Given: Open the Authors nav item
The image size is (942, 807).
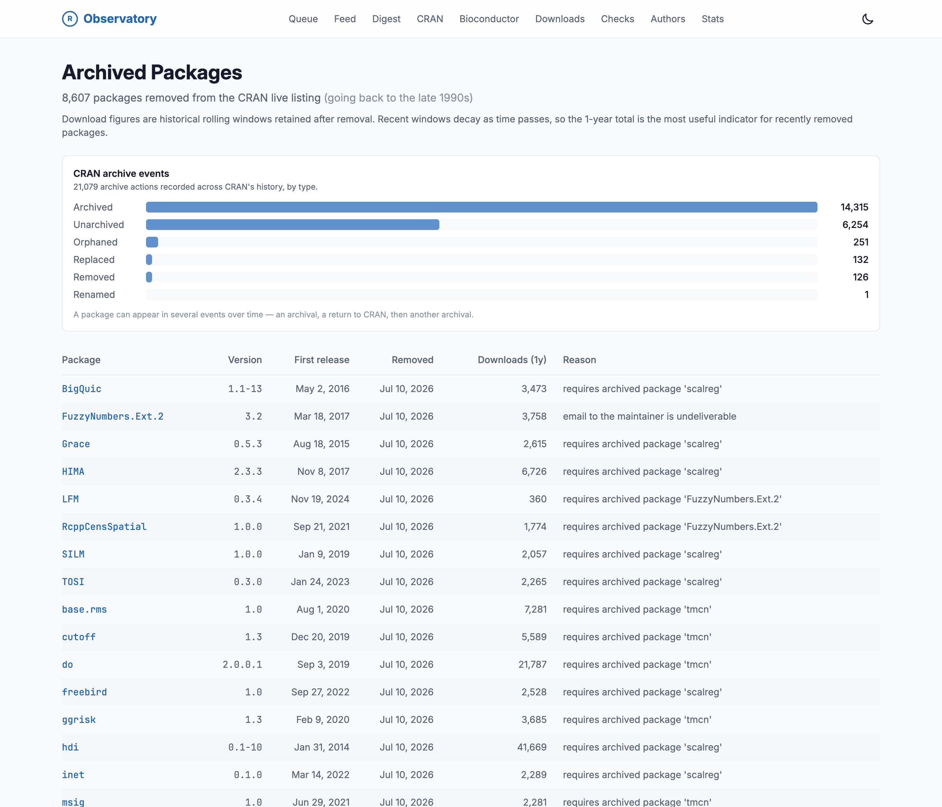Looking at the screenshot, I should pos(667,18).
